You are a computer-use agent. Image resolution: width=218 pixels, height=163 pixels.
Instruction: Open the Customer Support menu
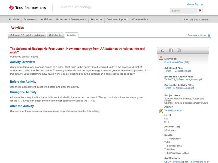click(117, 19)
